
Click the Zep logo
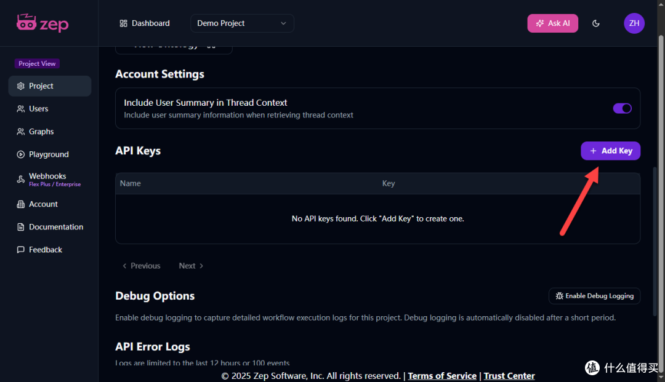(x=42, y=23)
